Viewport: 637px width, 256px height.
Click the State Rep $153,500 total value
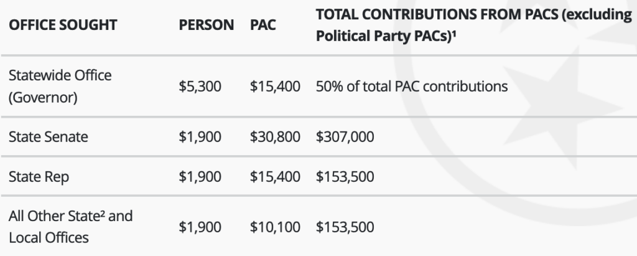pos(345,177)
